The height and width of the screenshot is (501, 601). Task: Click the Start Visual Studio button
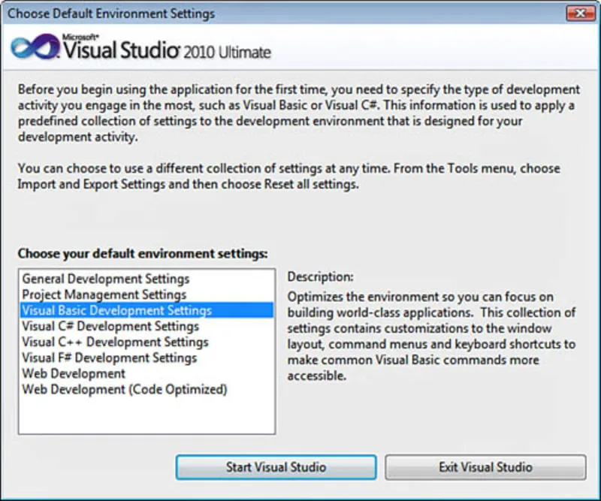pos(276,467)
